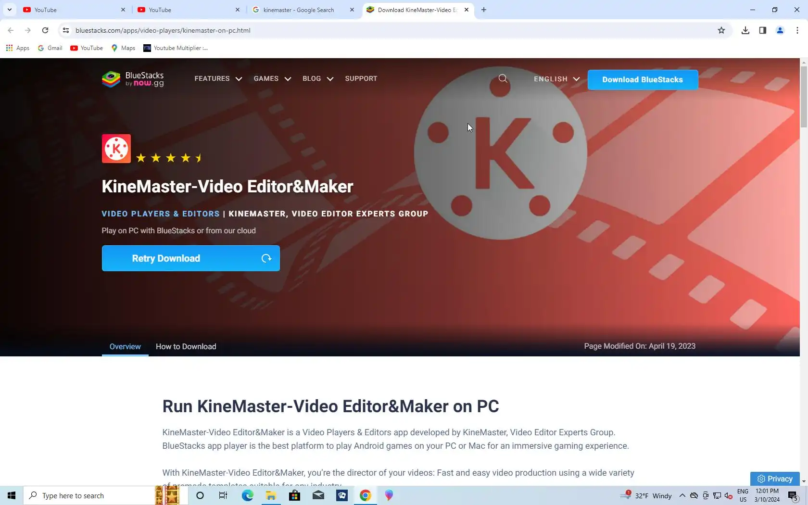Close the Download KineMaster tab
Screen dimensions: 808x505
[x=467, y=10]
